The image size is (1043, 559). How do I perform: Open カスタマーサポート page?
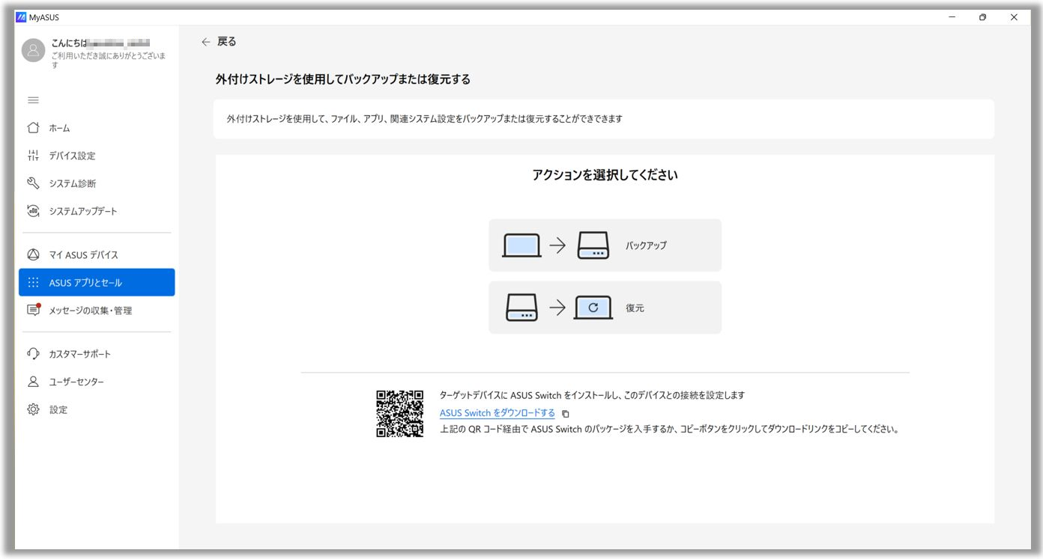pyautogui.click(x=97, y=354)
